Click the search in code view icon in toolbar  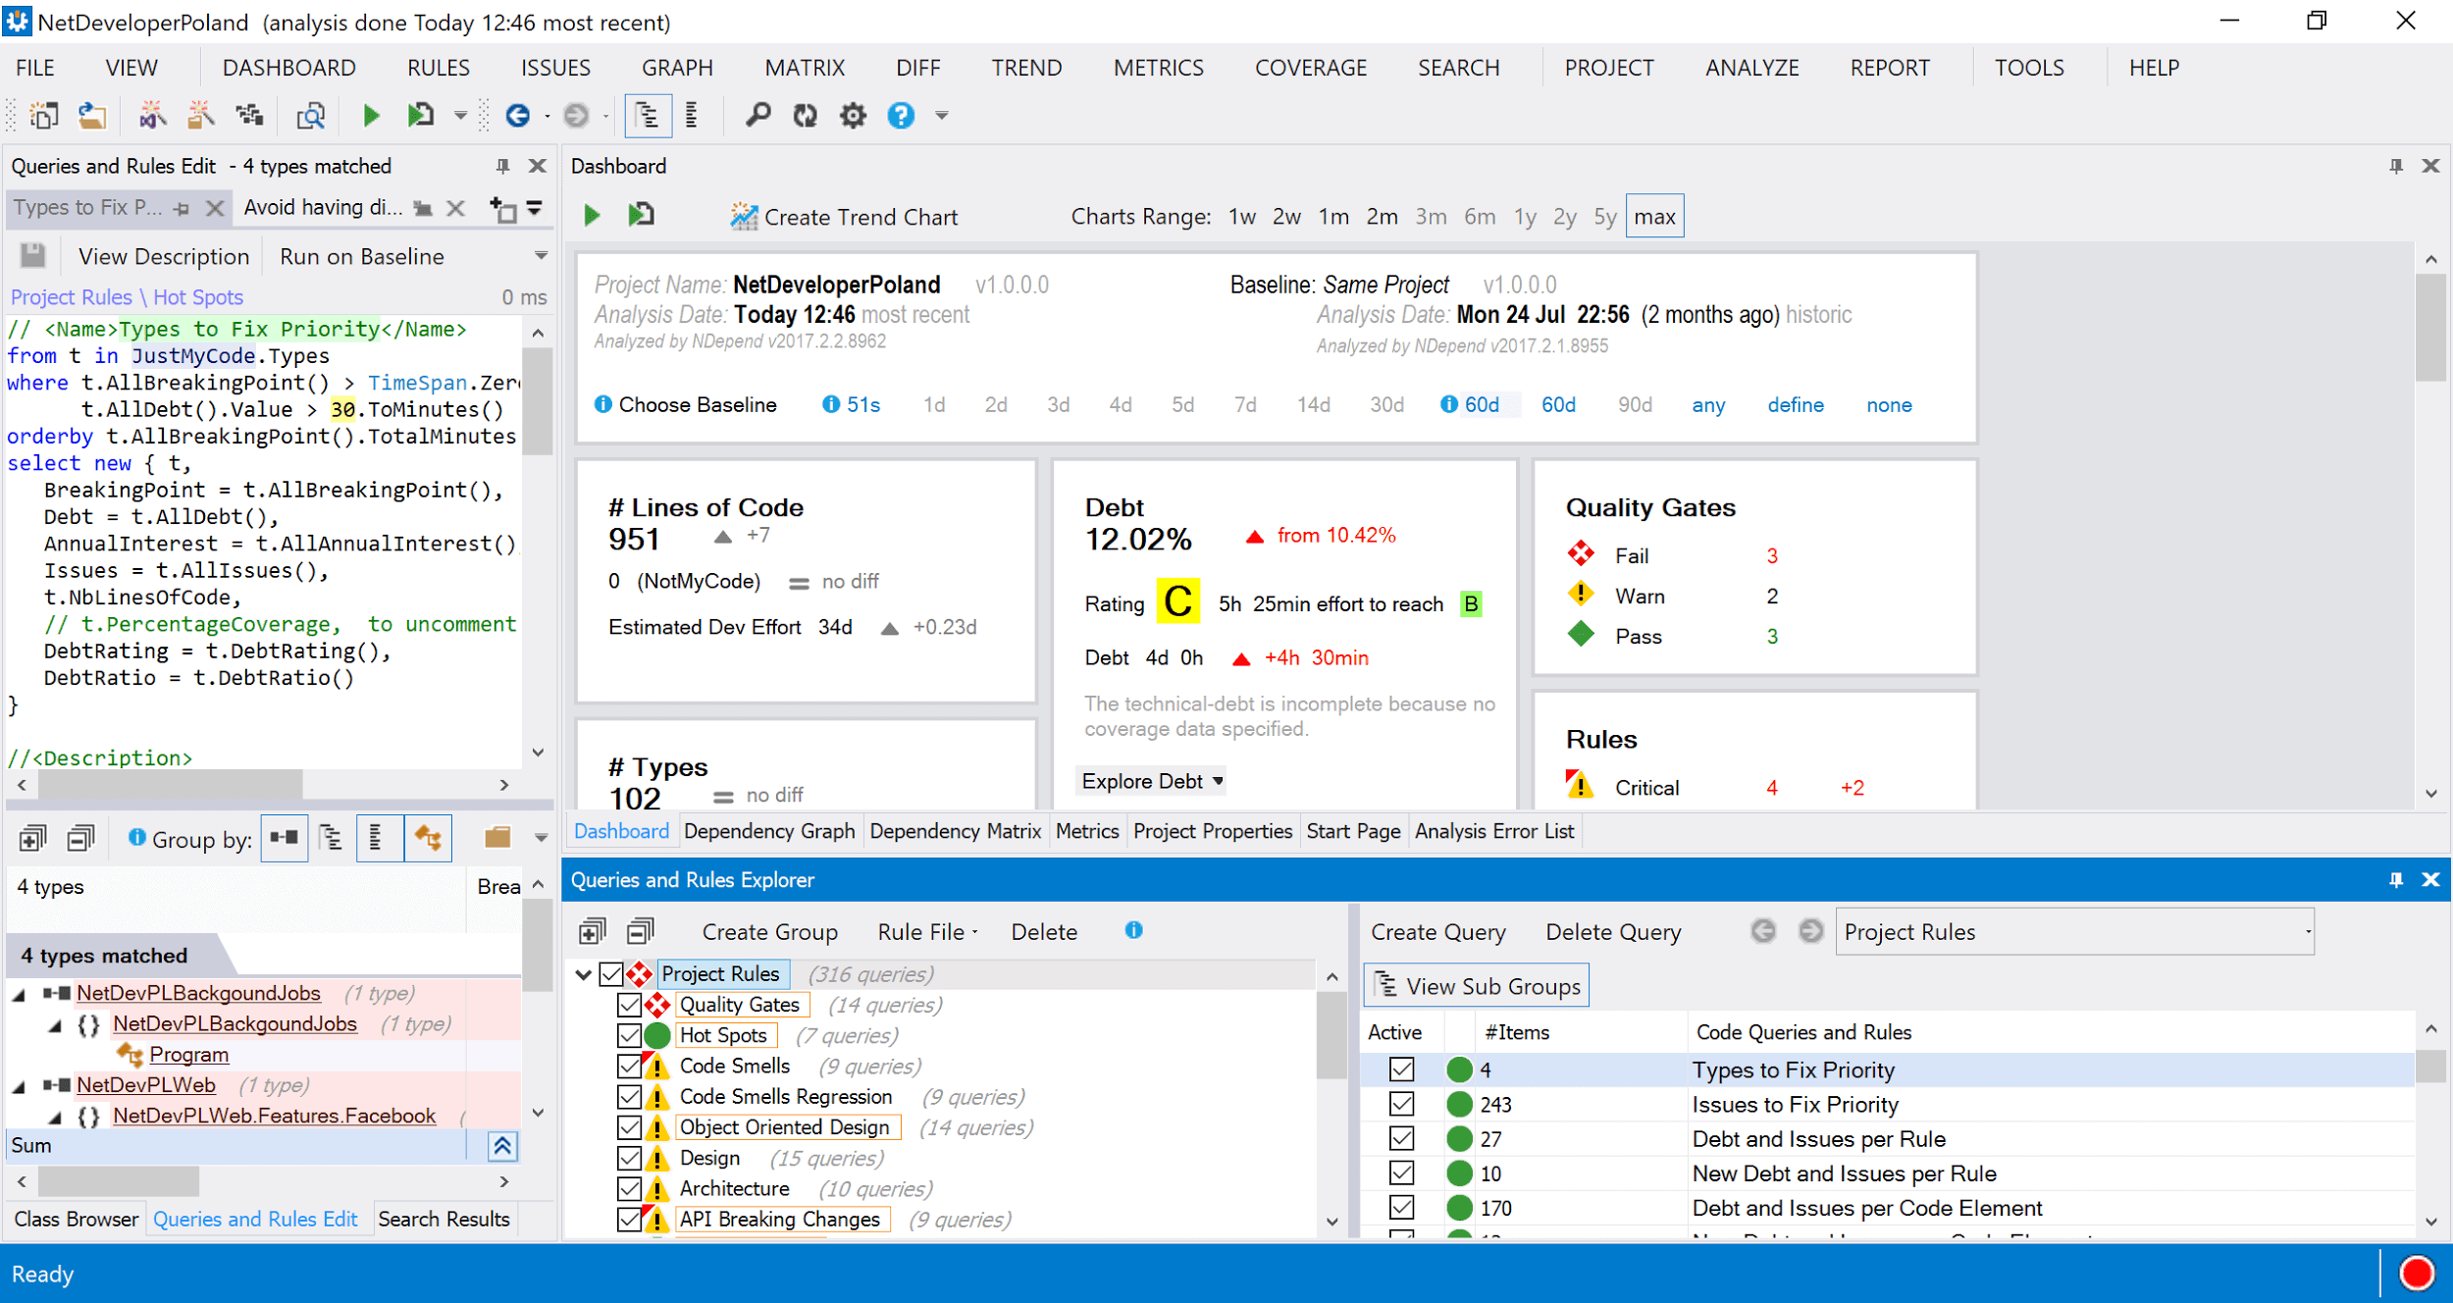coord(310,116)
